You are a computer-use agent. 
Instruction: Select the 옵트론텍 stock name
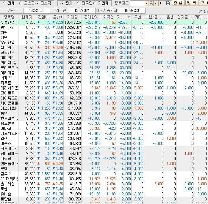7,123
